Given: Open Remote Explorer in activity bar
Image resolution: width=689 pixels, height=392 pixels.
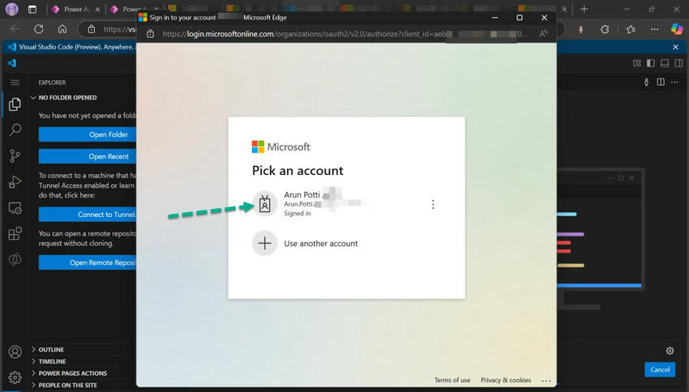Looking at the screenshot, I should tap(15, 207).
